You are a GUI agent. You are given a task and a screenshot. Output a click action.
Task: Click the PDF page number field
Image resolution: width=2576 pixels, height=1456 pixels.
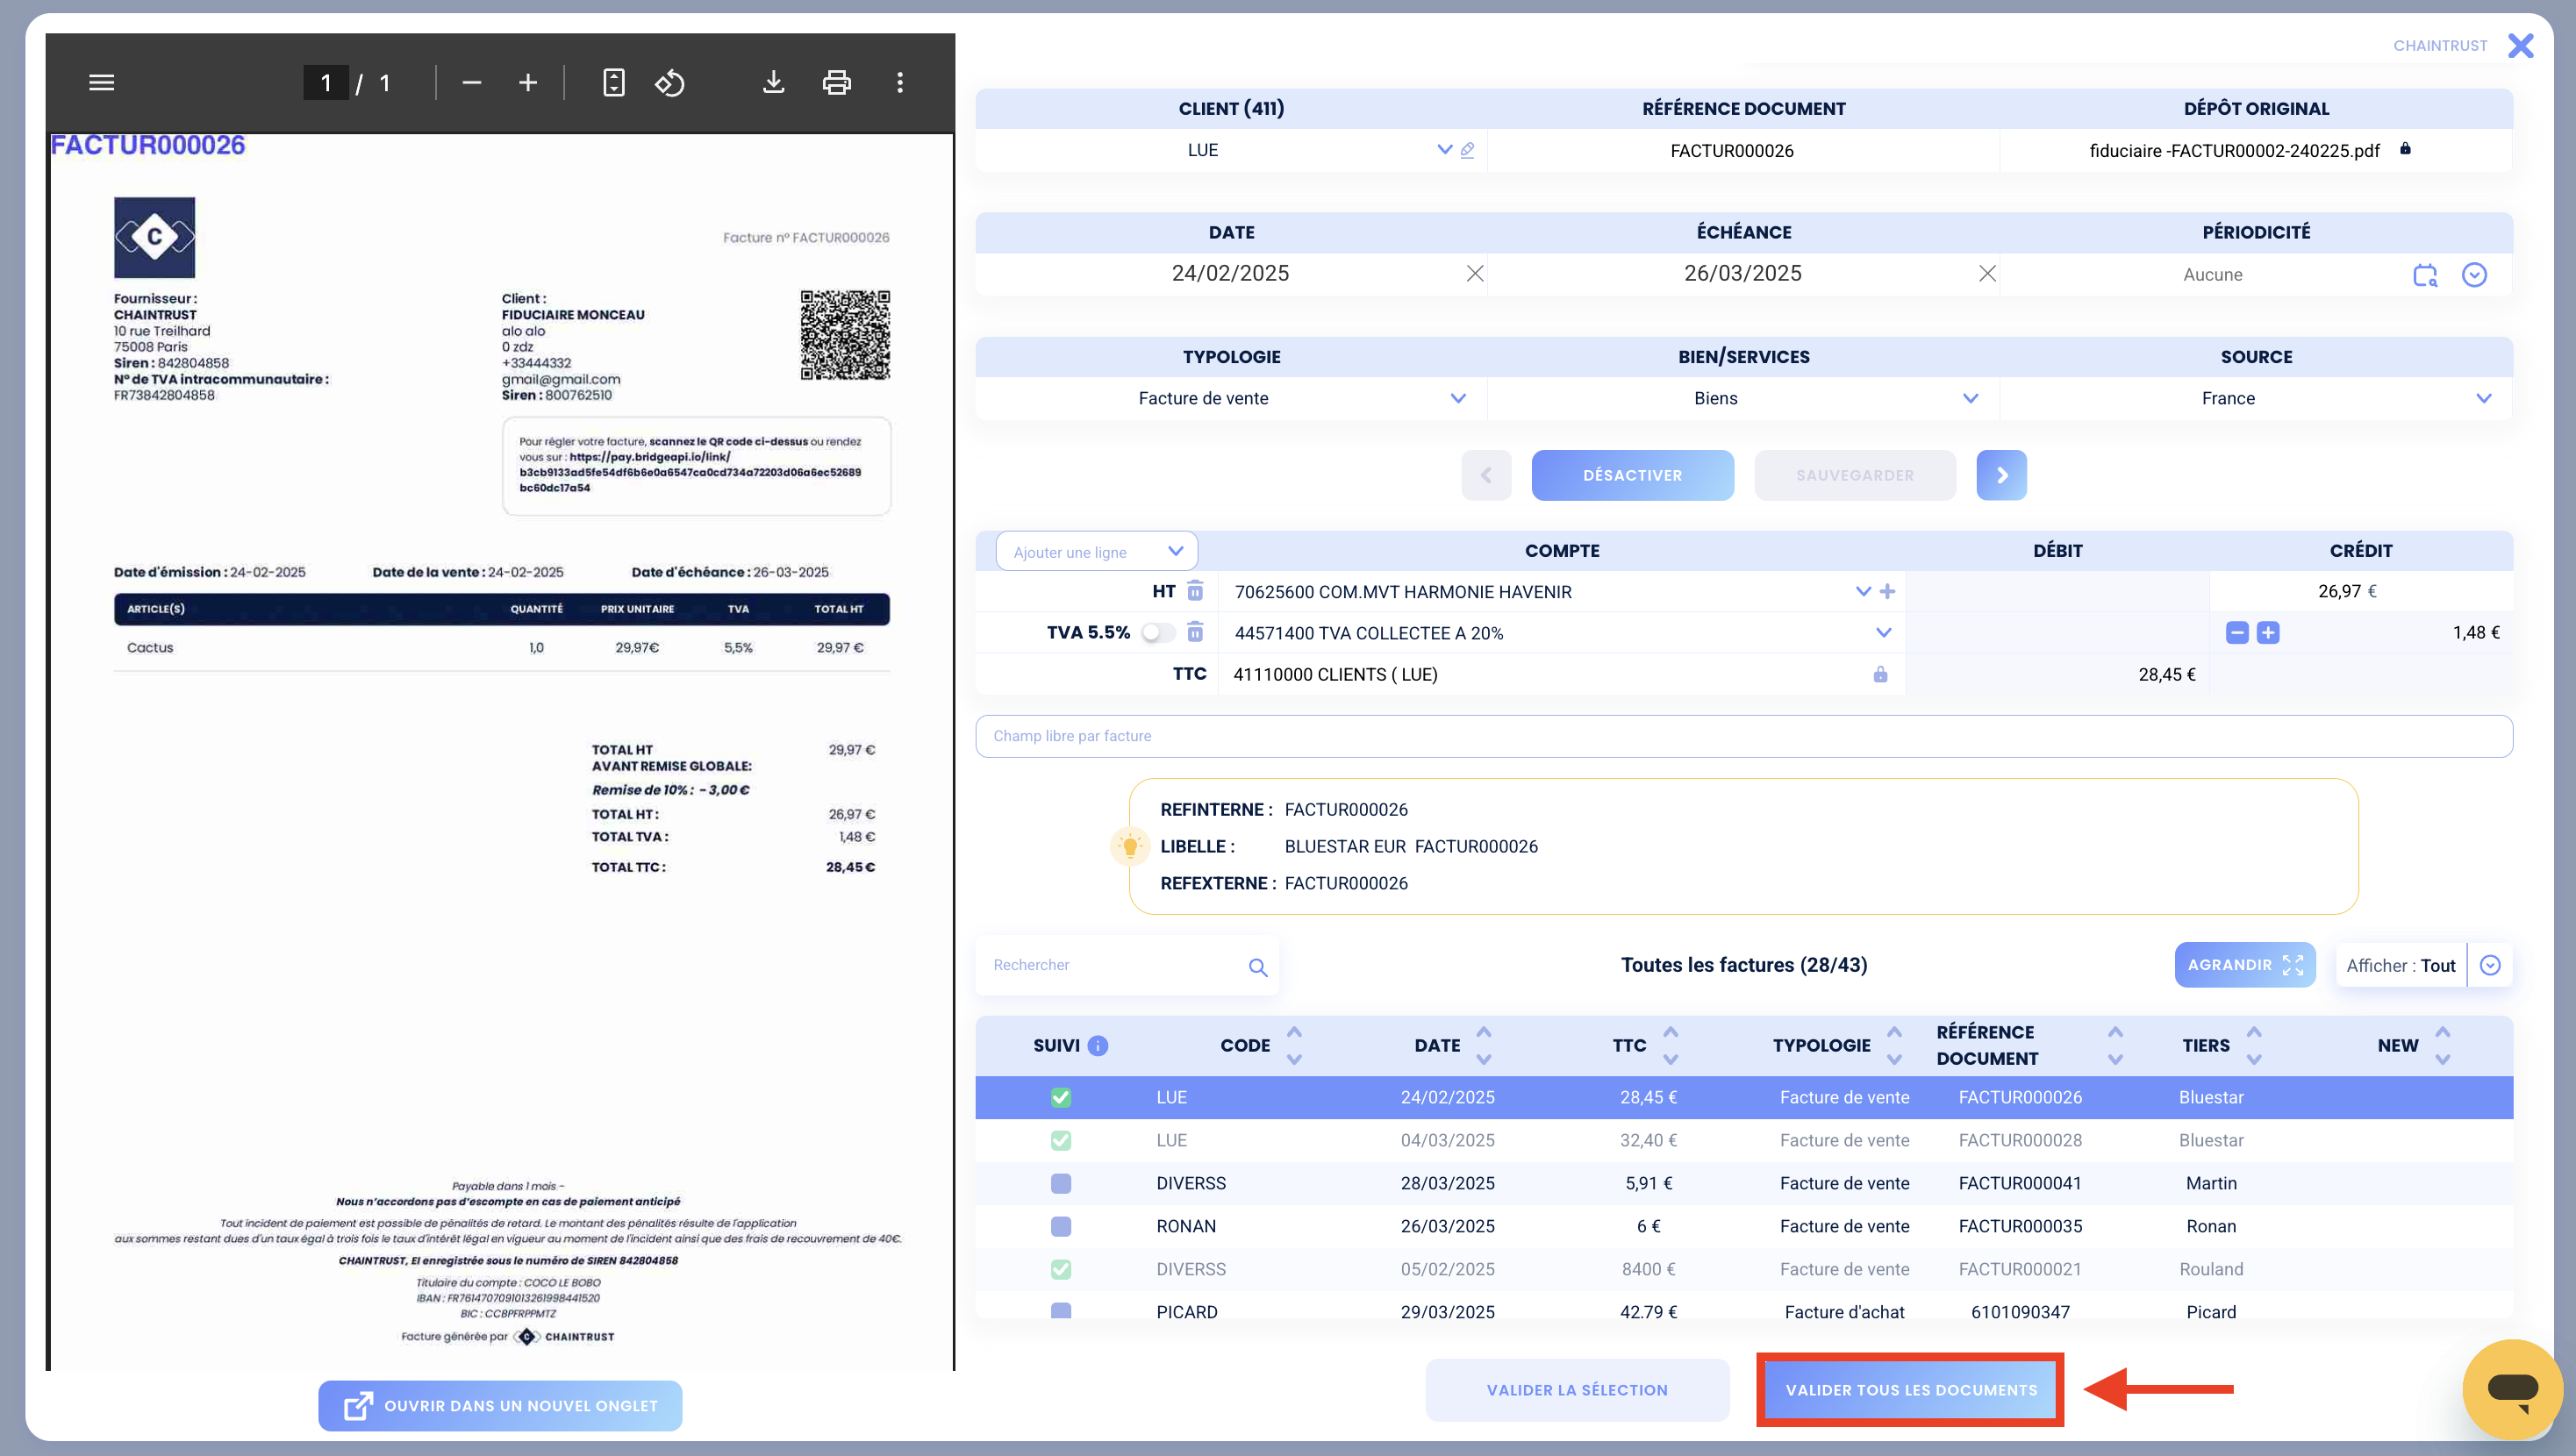[x=326, y=82]
